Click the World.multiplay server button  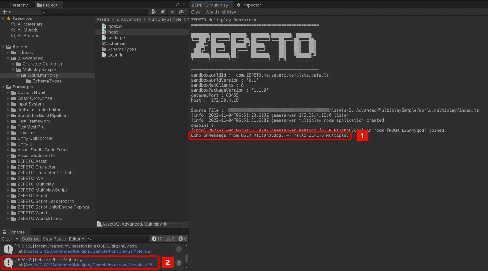221,12
